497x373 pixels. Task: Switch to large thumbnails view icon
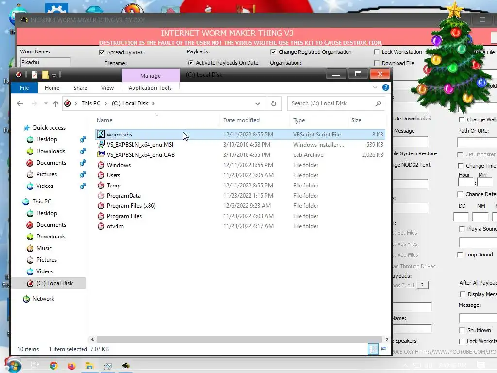pos(384,349)
